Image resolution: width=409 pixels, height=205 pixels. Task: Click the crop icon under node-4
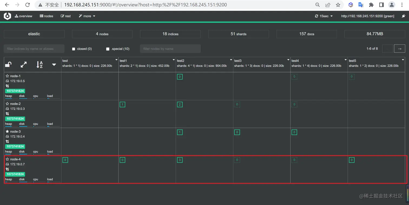coord(7,169)
